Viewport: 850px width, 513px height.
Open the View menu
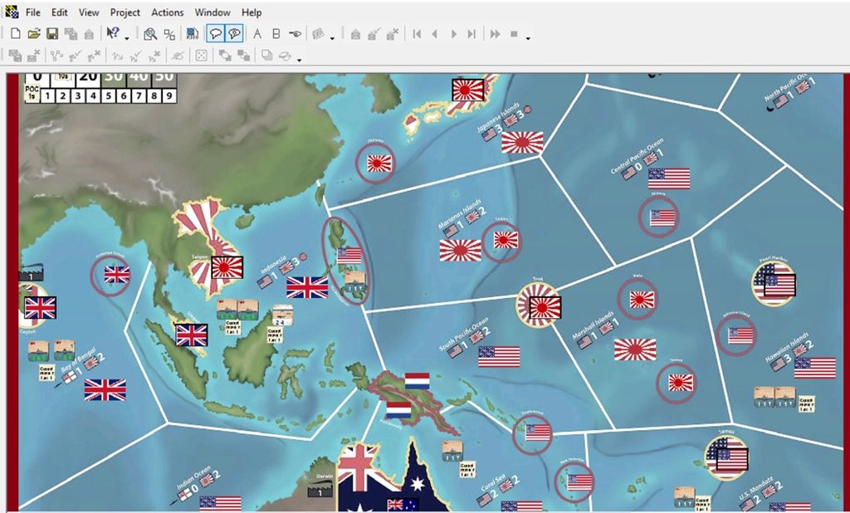point(89,12)
